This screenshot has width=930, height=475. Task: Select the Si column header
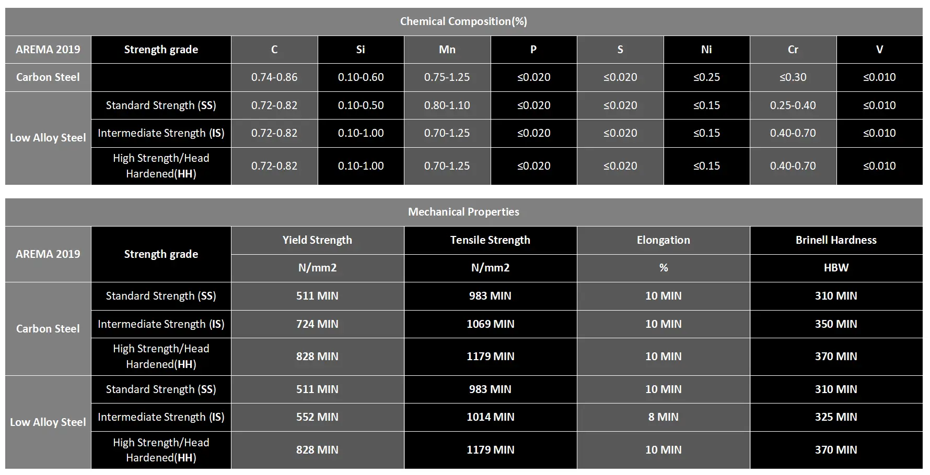click(361, 50)
